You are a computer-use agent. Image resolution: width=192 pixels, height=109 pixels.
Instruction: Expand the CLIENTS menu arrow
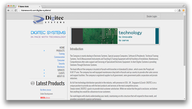[44, 73]
